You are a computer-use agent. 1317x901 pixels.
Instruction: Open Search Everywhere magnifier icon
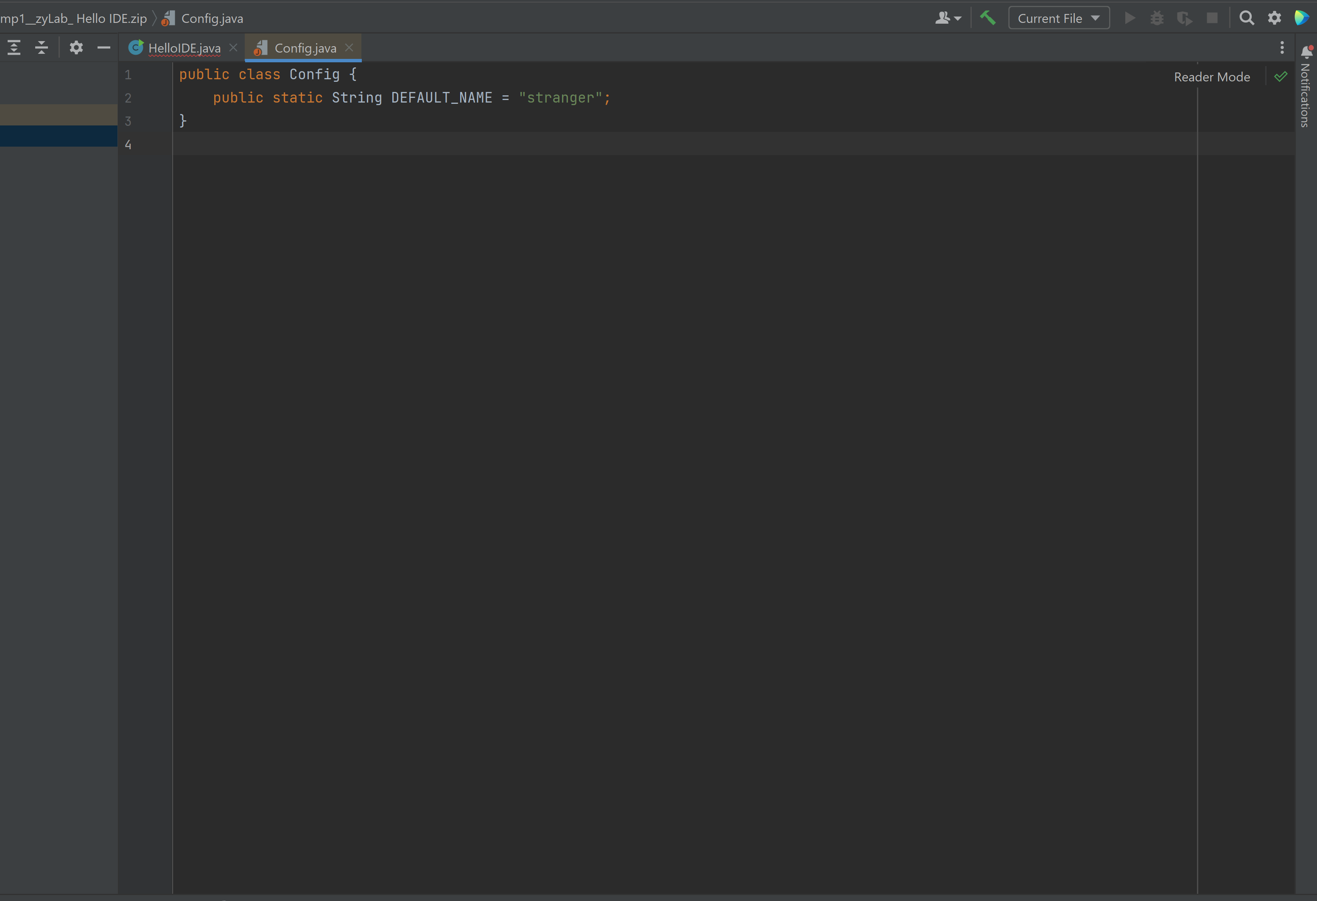[1246, 18]
